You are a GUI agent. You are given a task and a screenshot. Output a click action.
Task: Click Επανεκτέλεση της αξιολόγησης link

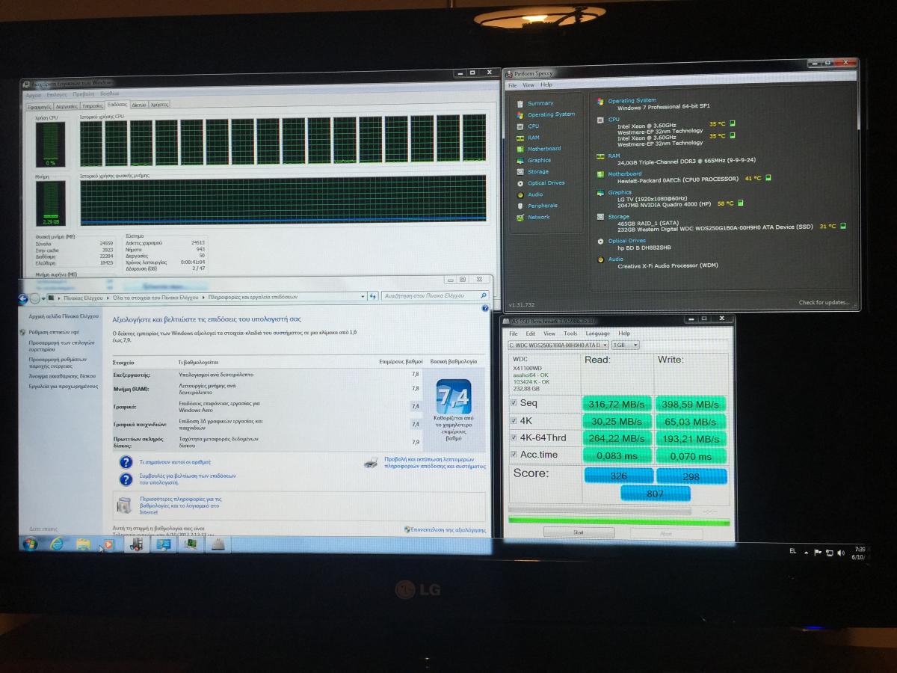click(x=449, y=529)
